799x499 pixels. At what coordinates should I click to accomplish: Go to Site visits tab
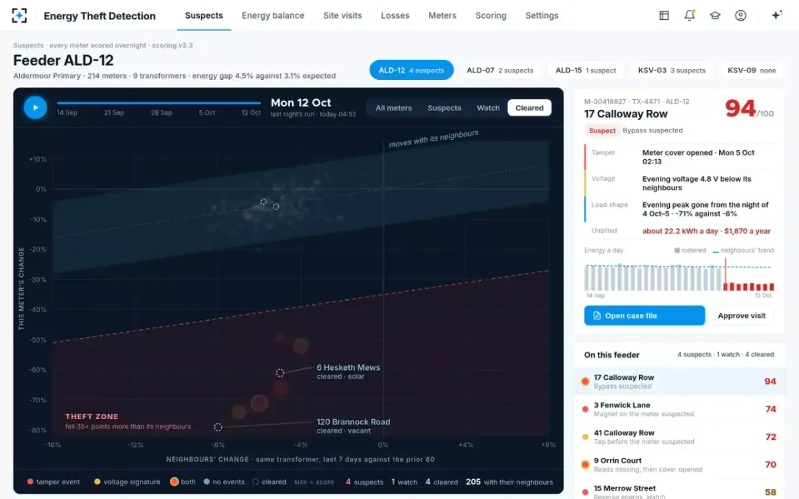[343, 15]
